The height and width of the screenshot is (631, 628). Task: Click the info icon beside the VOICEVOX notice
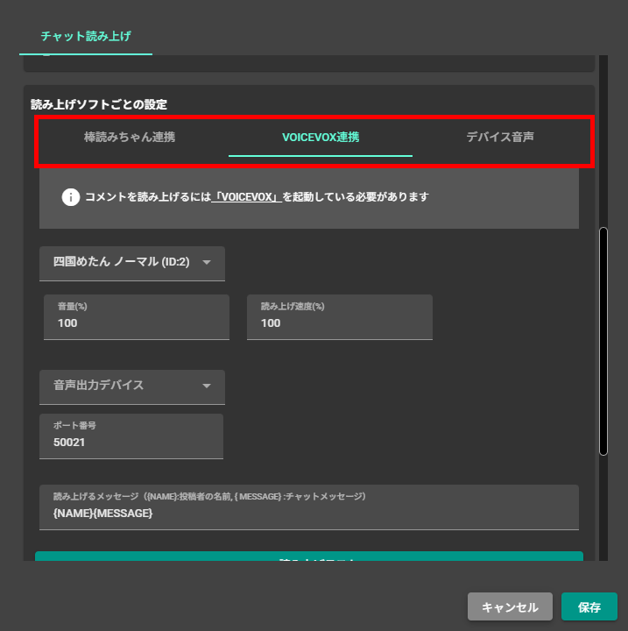[x=70, y=197]
